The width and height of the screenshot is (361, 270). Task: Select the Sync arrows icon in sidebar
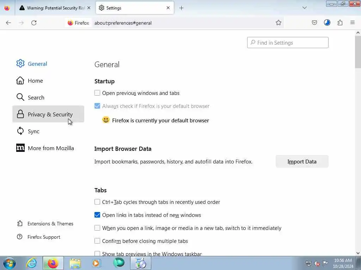coord(20,131)
